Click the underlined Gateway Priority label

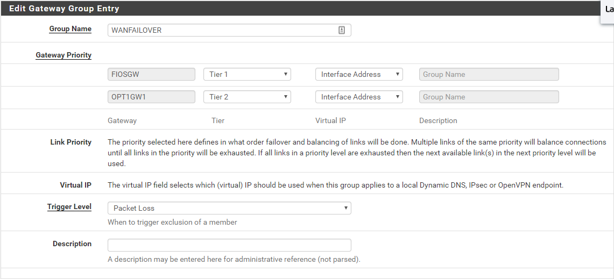point(63,55)
